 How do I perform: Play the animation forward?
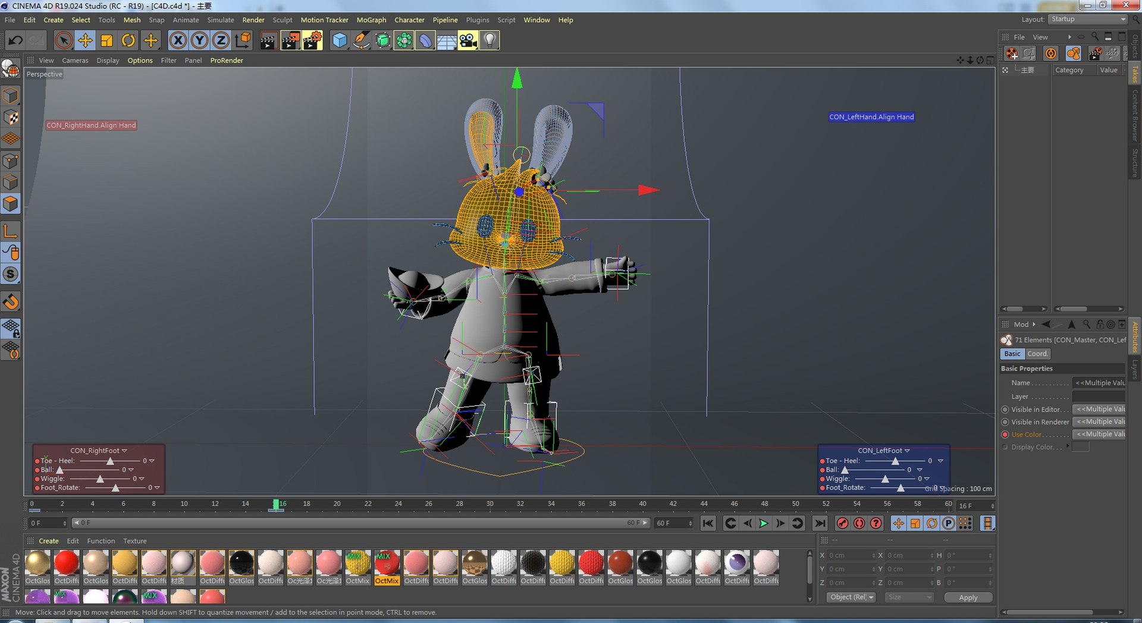point(764,523)
